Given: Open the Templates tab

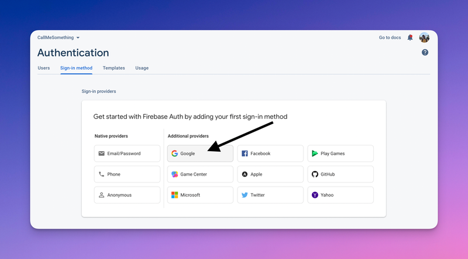Looking at the screenshot, I should click(113, 68).
